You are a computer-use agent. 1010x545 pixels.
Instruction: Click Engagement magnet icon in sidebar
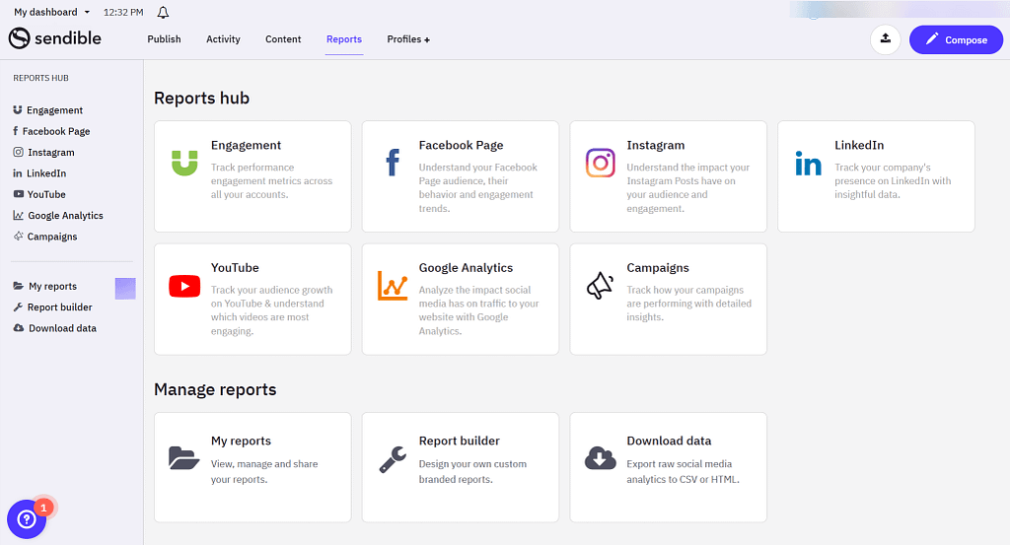coord(18,110)
